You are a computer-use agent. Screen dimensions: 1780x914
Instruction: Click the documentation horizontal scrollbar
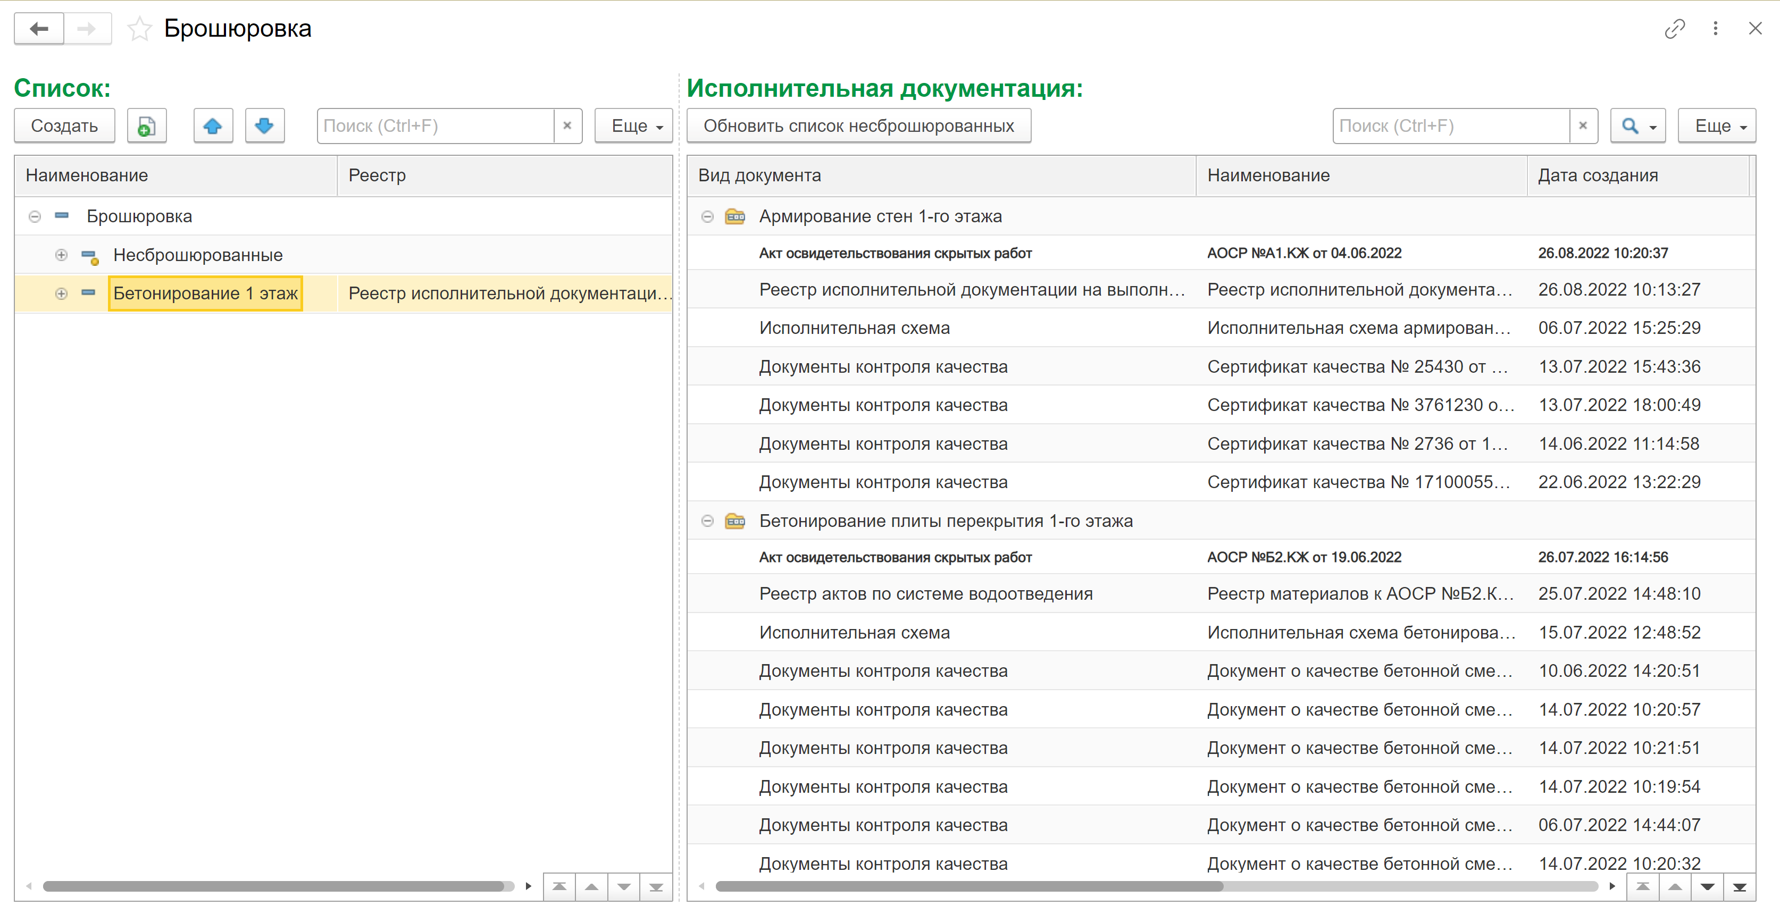point(967,886)
